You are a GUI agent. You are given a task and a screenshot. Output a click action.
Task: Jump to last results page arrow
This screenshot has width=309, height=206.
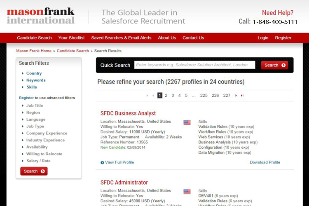[242, 96]
